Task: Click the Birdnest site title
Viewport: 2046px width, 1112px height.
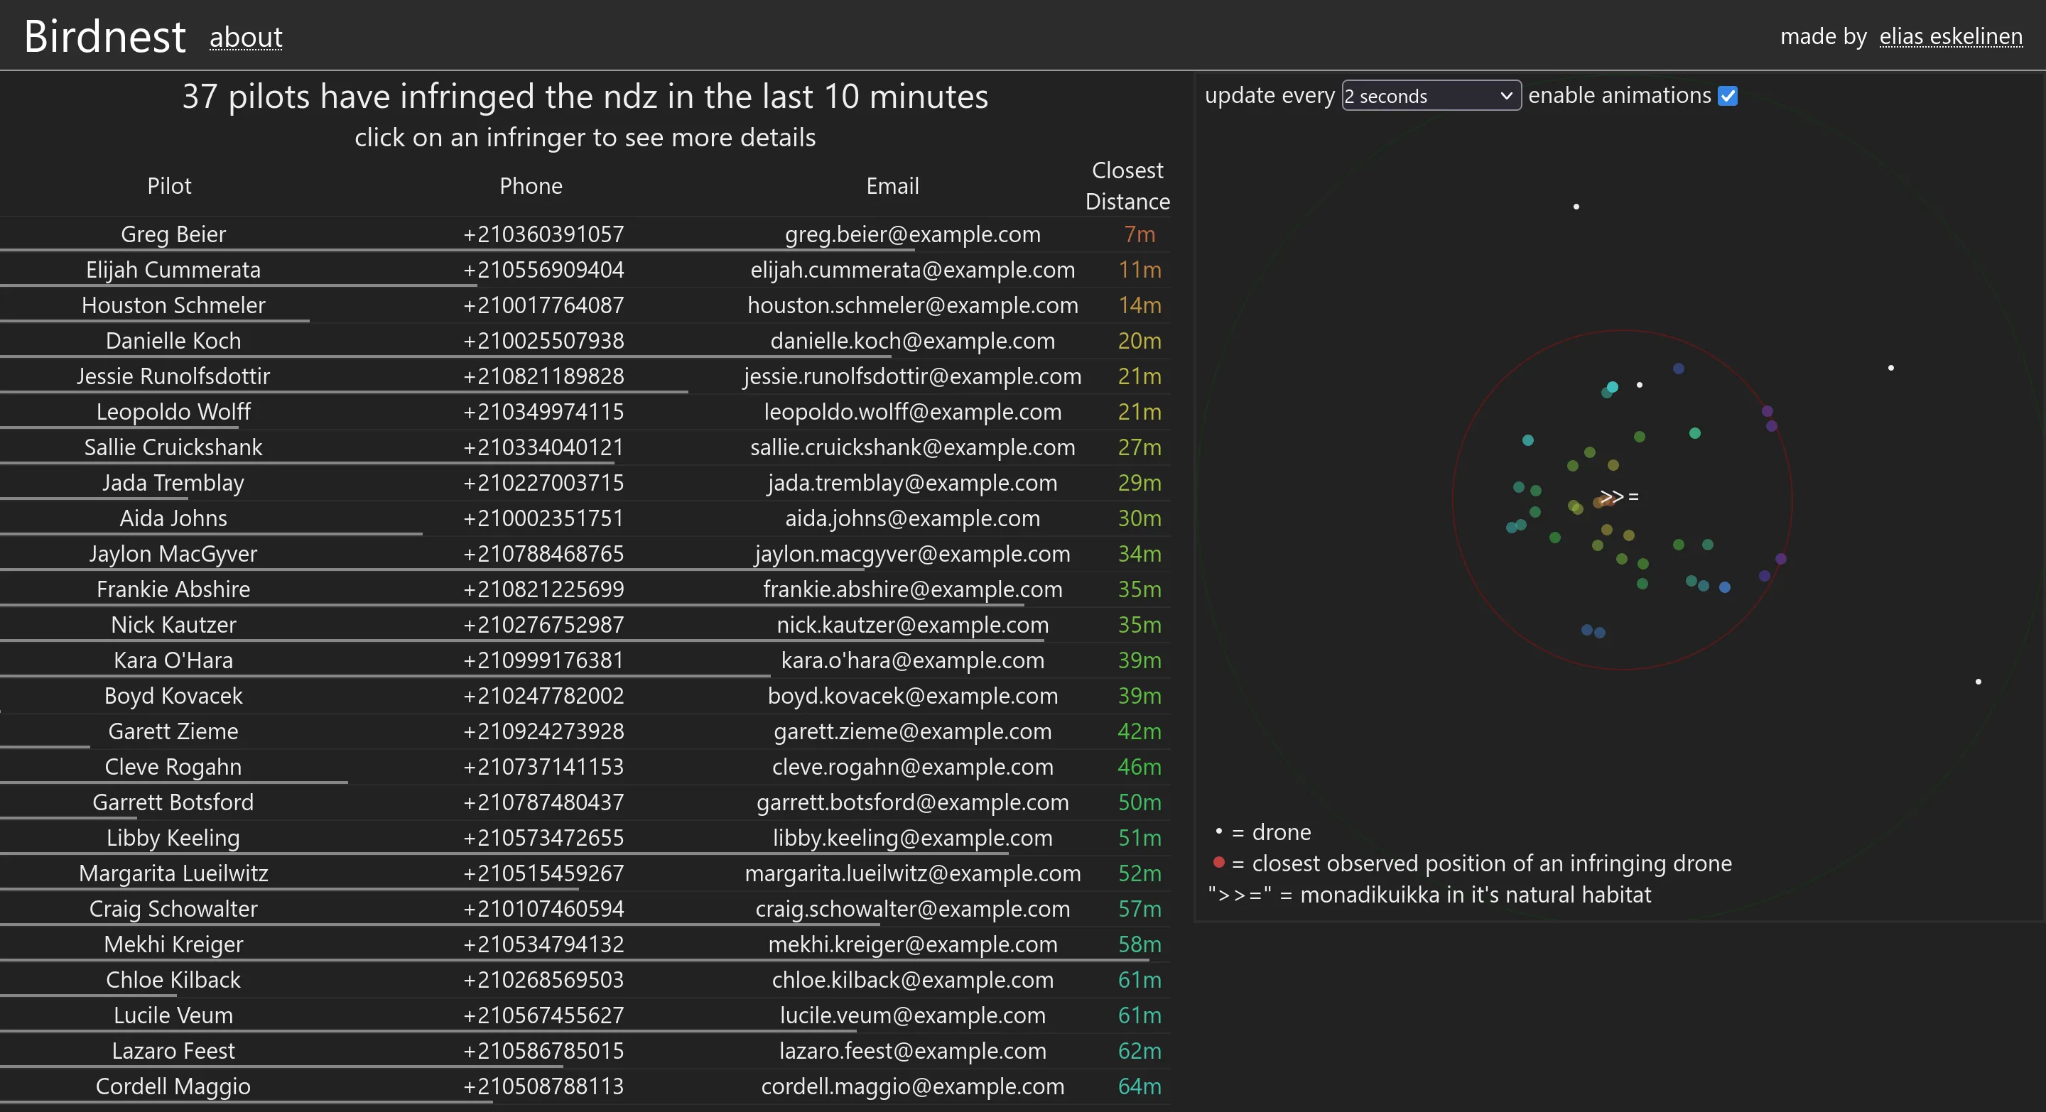Action: [105, 36]
